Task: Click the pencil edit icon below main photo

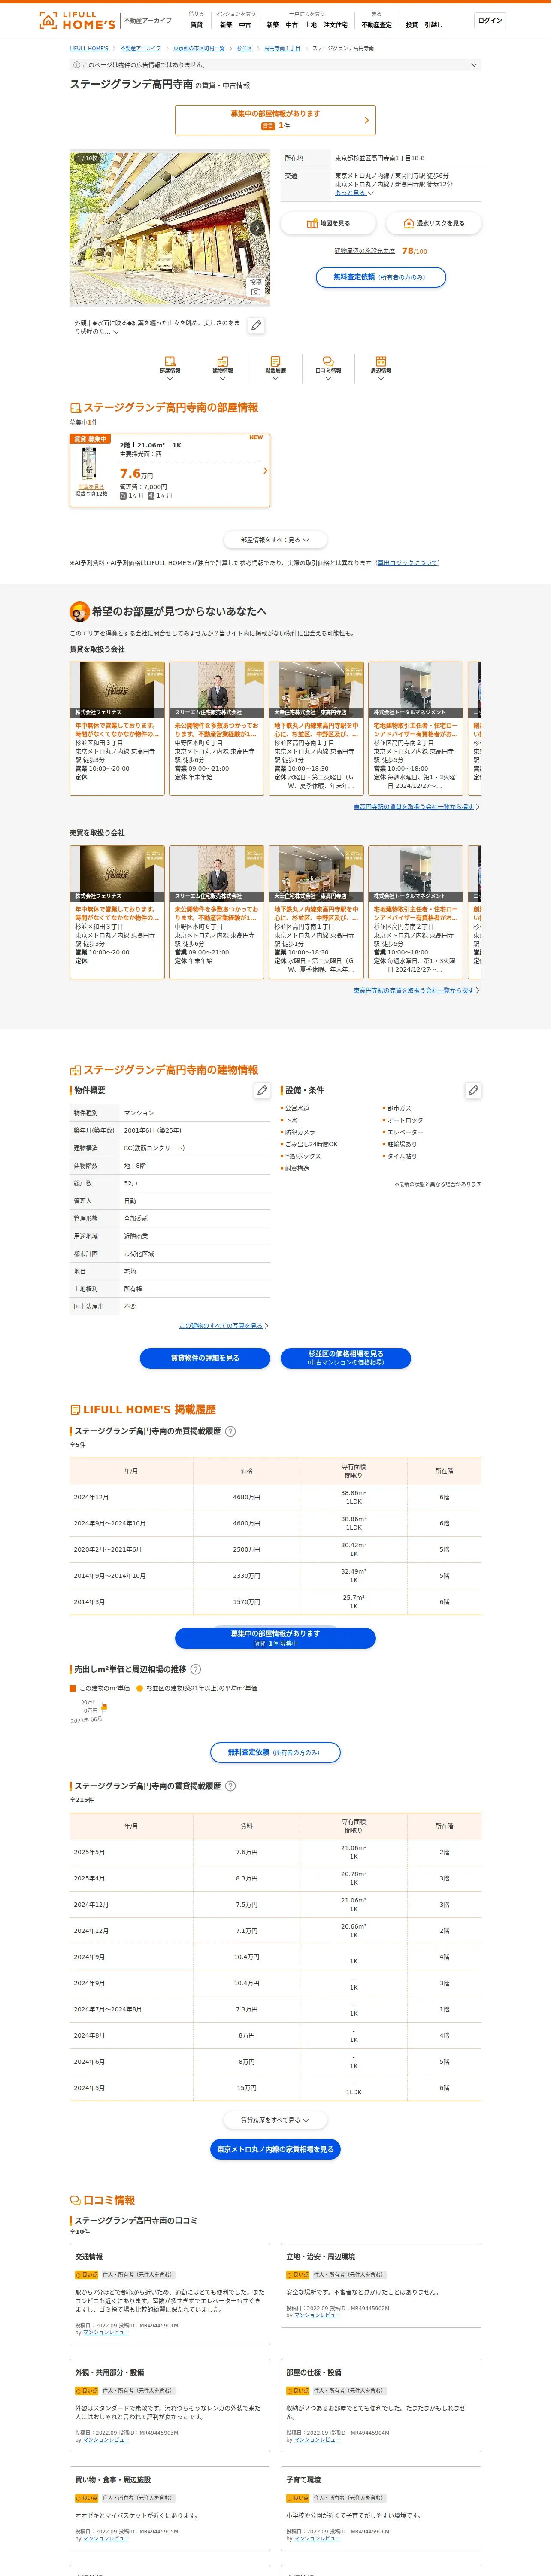Action: pos(256,325)
